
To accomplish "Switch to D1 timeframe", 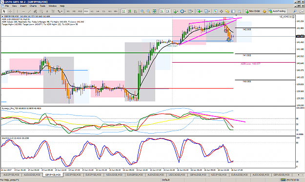I will 104,11.
